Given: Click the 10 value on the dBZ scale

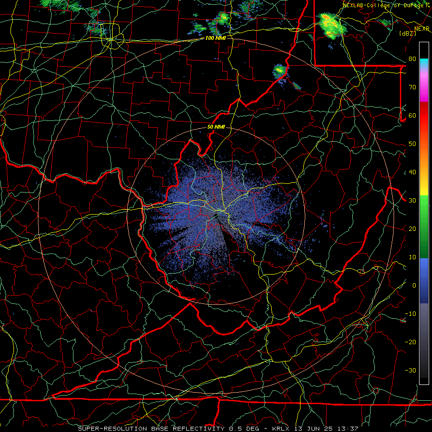Looking at the screenshot, I should [412, 257].
